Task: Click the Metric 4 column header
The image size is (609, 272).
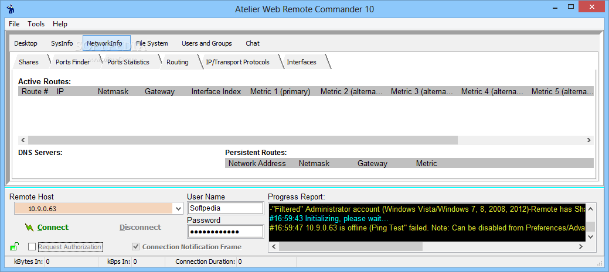Action: coord(493,91)
